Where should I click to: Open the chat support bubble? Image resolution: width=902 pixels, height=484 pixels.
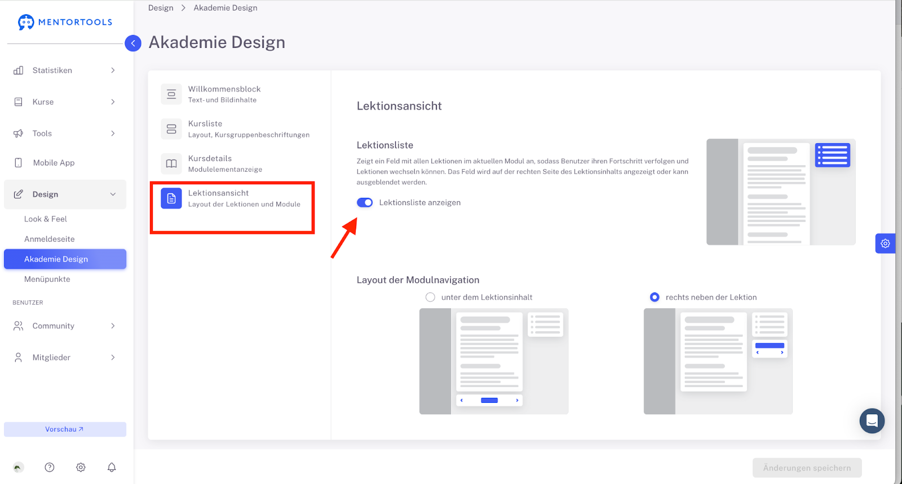pos(872,421)
